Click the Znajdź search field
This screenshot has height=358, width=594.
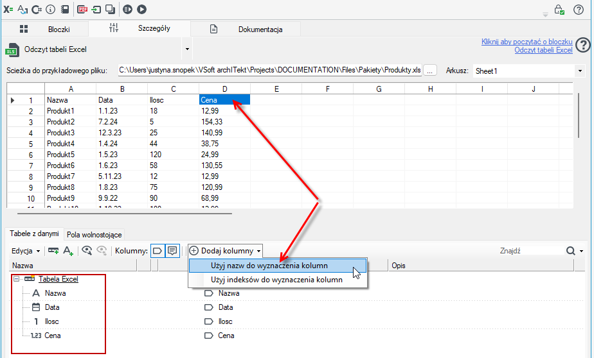(530, 251)
